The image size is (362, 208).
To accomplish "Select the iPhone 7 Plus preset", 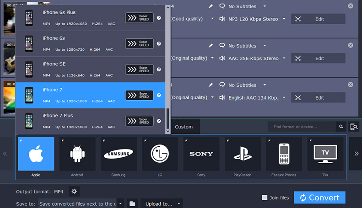I will coord(90,121).
